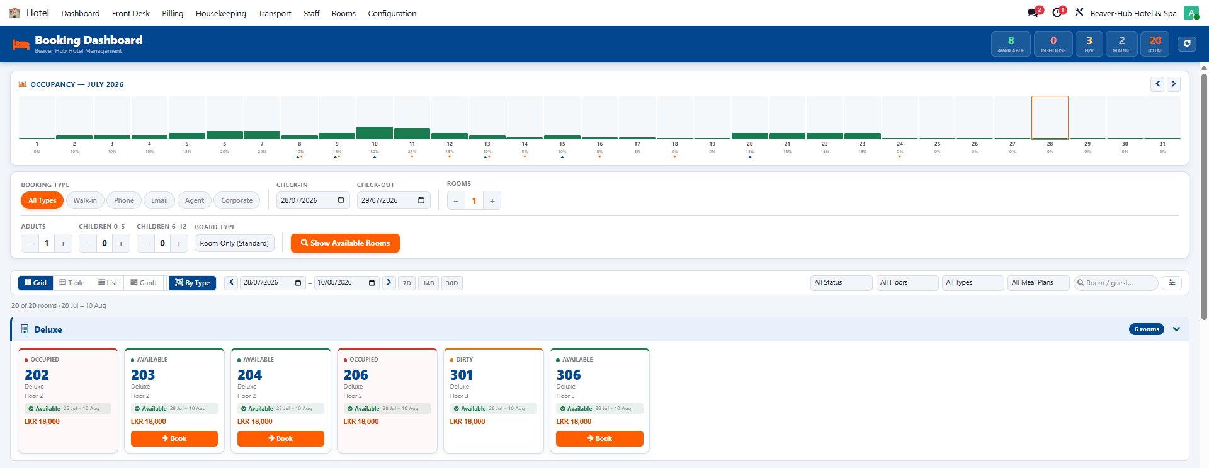This screenshot has height=468, width=1209.
Task: Select Email booking type
Action: [159, 200]
